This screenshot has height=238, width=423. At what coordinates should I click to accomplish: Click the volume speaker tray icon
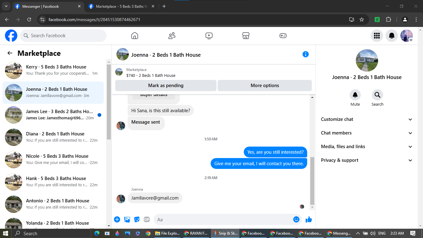point(373,233)
